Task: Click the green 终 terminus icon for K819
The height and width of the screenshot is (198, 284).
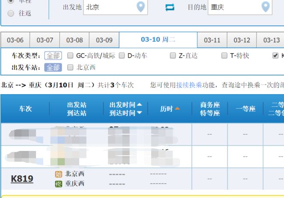Action: pyautogui.click(x=59, y=184)
